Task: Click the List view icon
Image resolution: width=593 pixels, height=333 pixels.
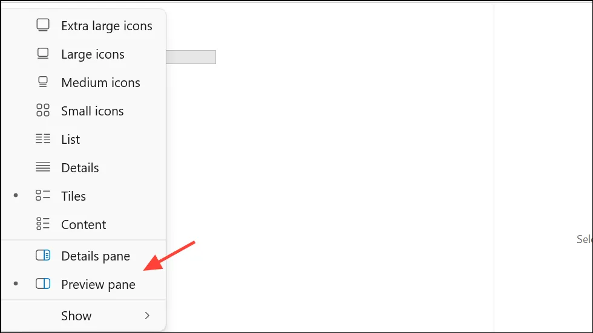Action: (43, 138)
